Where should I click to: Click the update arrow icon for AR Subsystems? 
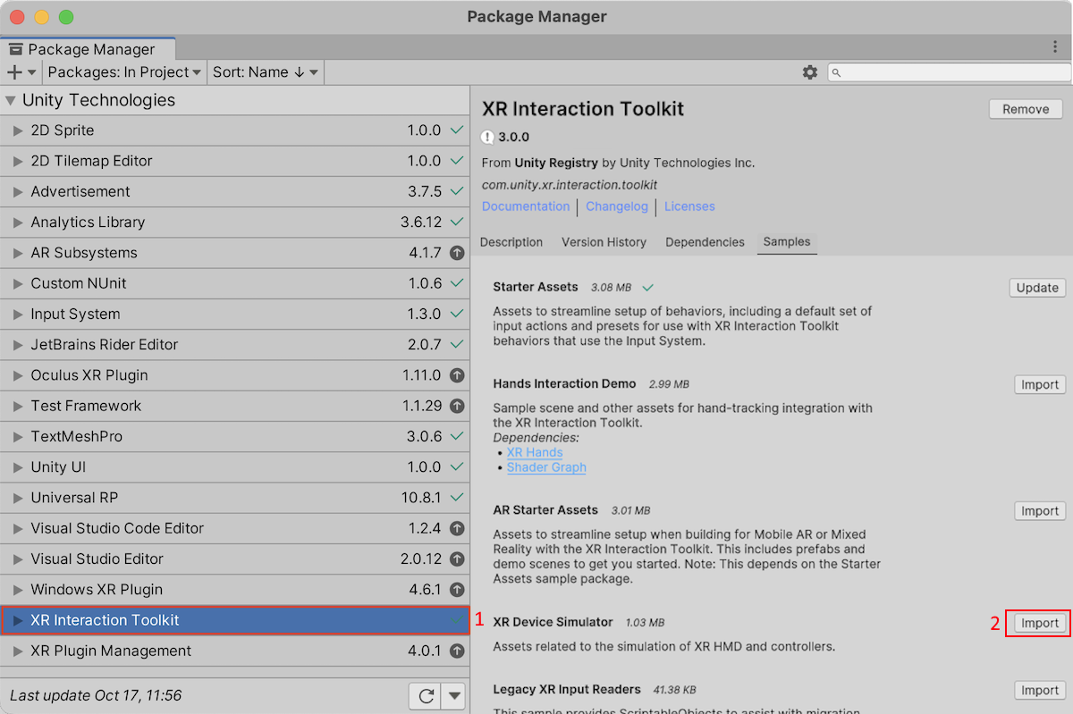(457, 253)
